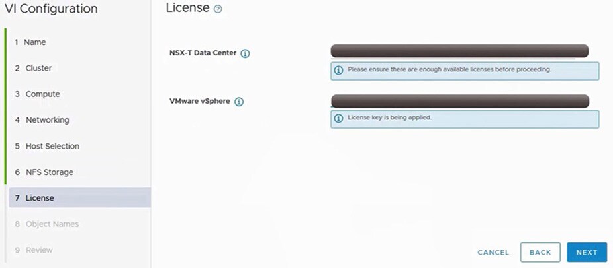
Task: Cancel the VI Configuration wizard
Action: [493, 253]
